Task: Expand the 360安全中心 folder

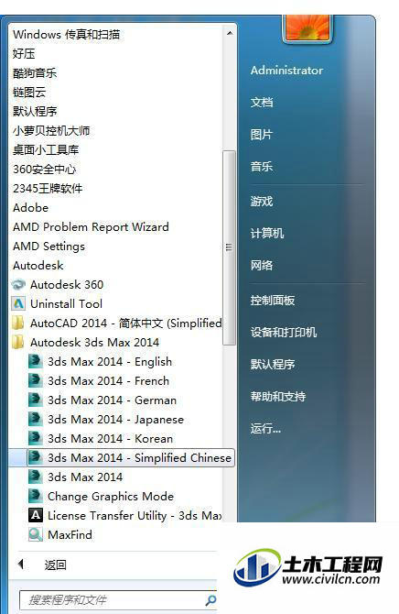Action: click(x=44, y=170)
